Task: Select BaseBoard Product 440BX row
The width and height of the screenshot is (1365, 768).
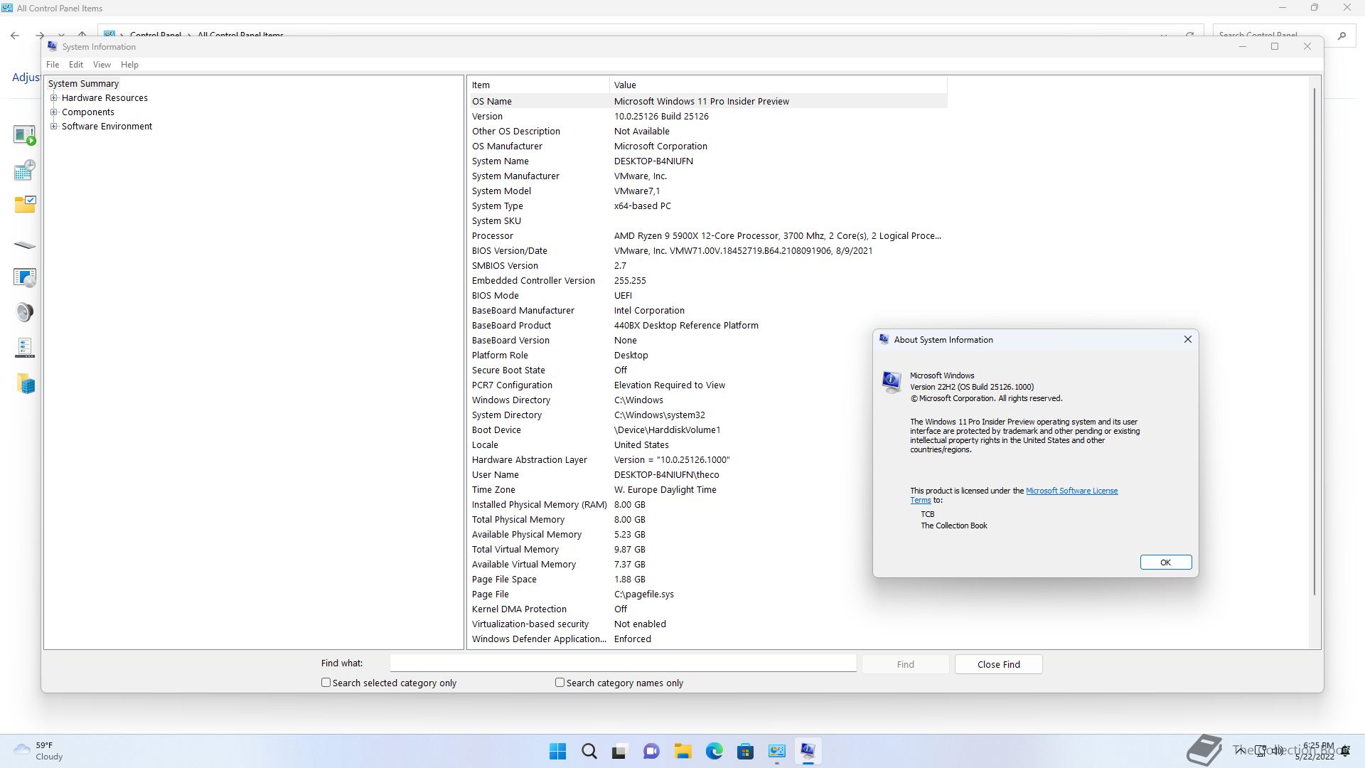Action: (x=707, y=326)
